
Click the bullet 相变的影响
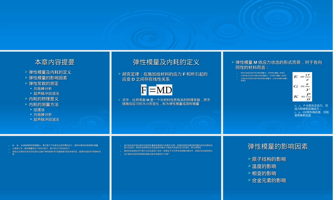(x=264, y=173)
